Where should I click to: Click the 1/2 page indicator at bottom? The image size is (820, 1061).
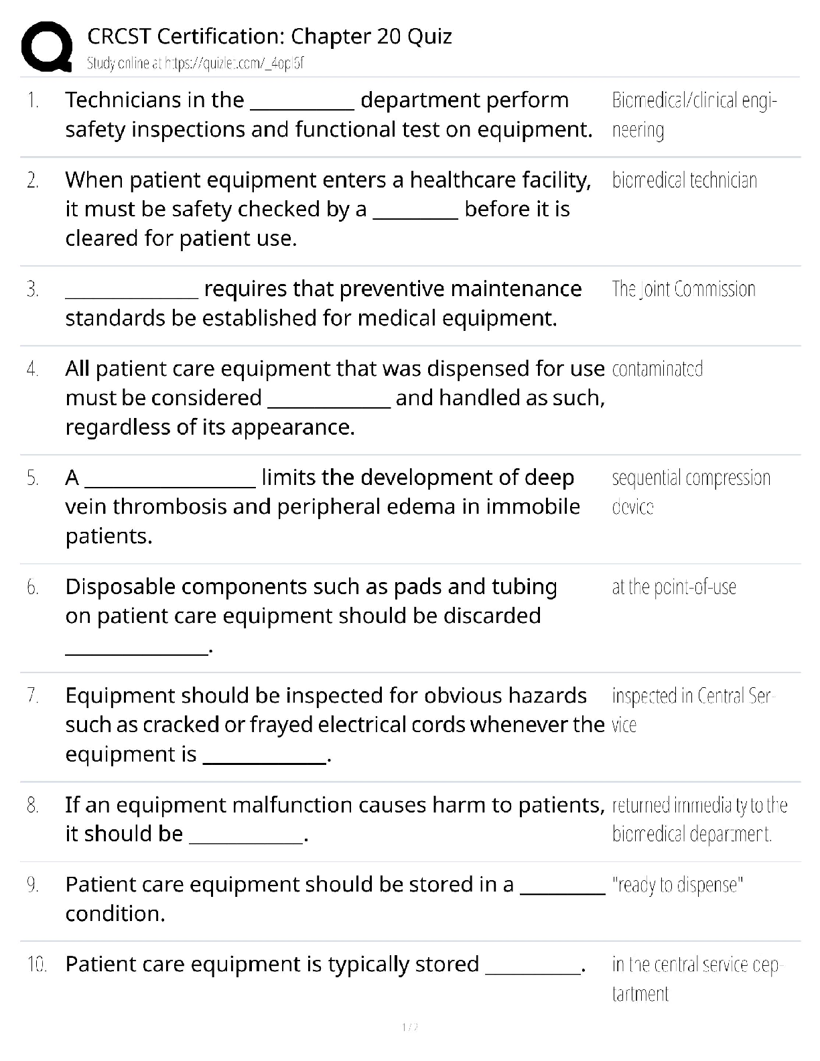(409, 1027)
